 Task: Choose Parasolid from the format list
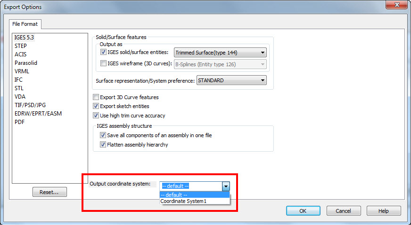[26, 63]
